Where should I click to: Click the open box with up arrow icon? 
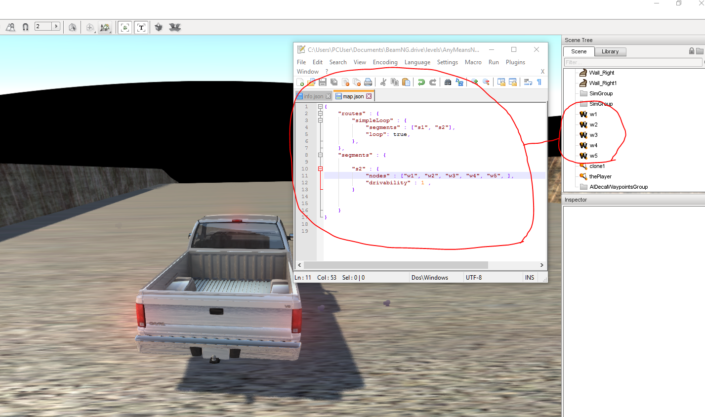175,27
